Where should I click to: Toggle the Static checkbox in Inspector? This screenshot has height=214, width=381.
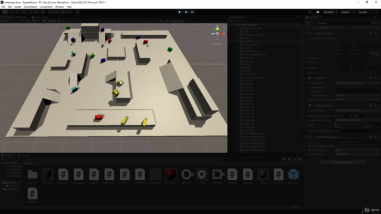pos(369,23)
